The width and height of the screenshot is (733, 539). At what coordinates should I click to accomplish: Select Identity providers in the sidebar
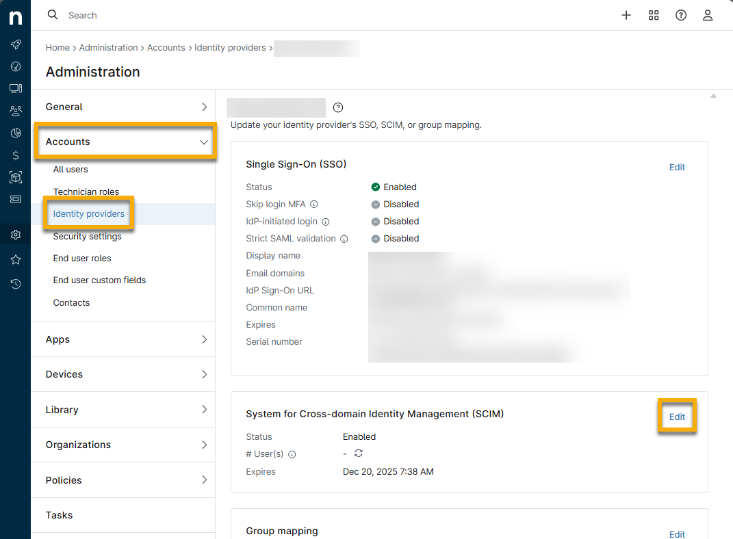(88, 213)
